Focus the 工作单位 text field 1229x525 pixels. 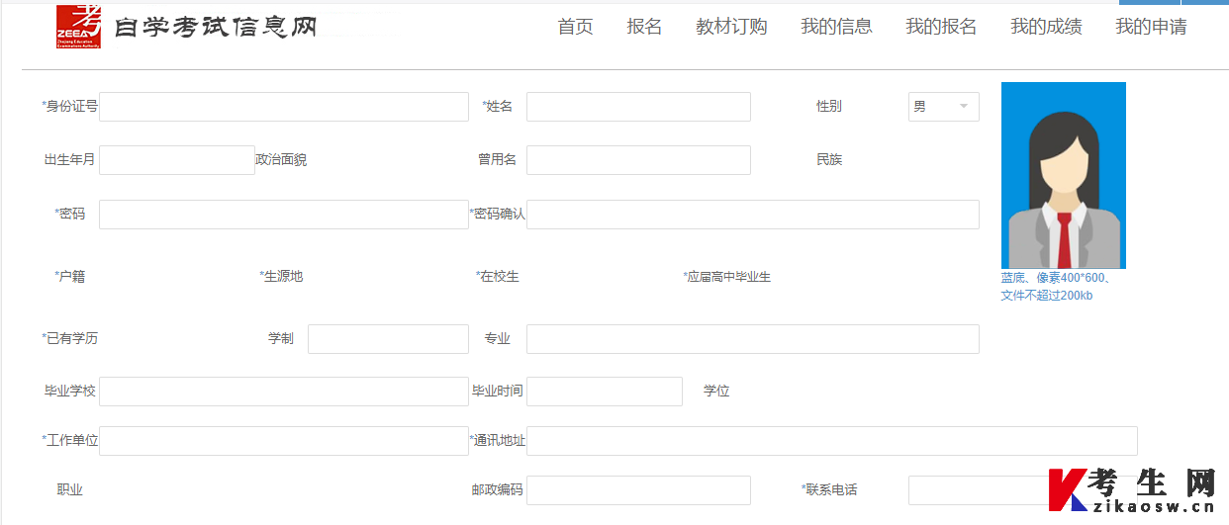click(284, 441)
